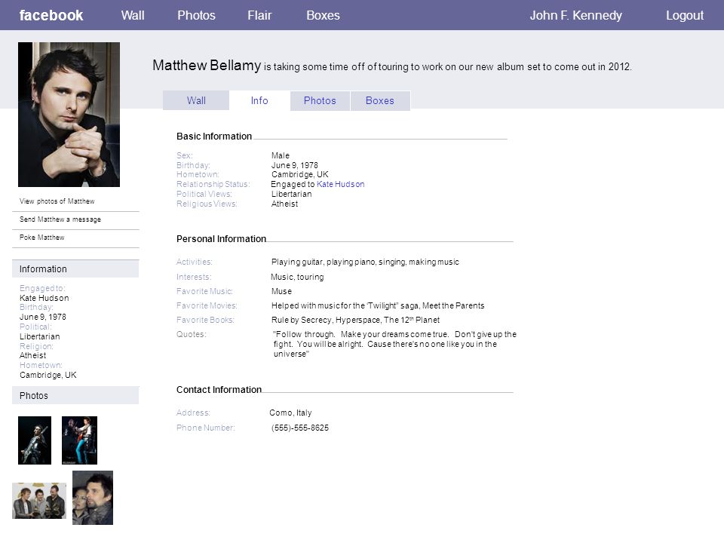Image resolution: width=724 pixels, height=543 pixels.
Task: Click 'Atheist' in Basic Information
Action: pyautogui.click(x=284, y=204)
